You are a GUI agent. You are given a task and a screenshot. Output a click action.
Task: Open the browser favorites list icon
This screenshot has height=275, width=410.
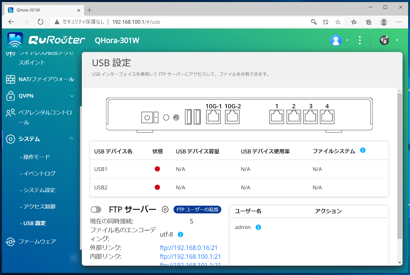[x=354, y=22]
